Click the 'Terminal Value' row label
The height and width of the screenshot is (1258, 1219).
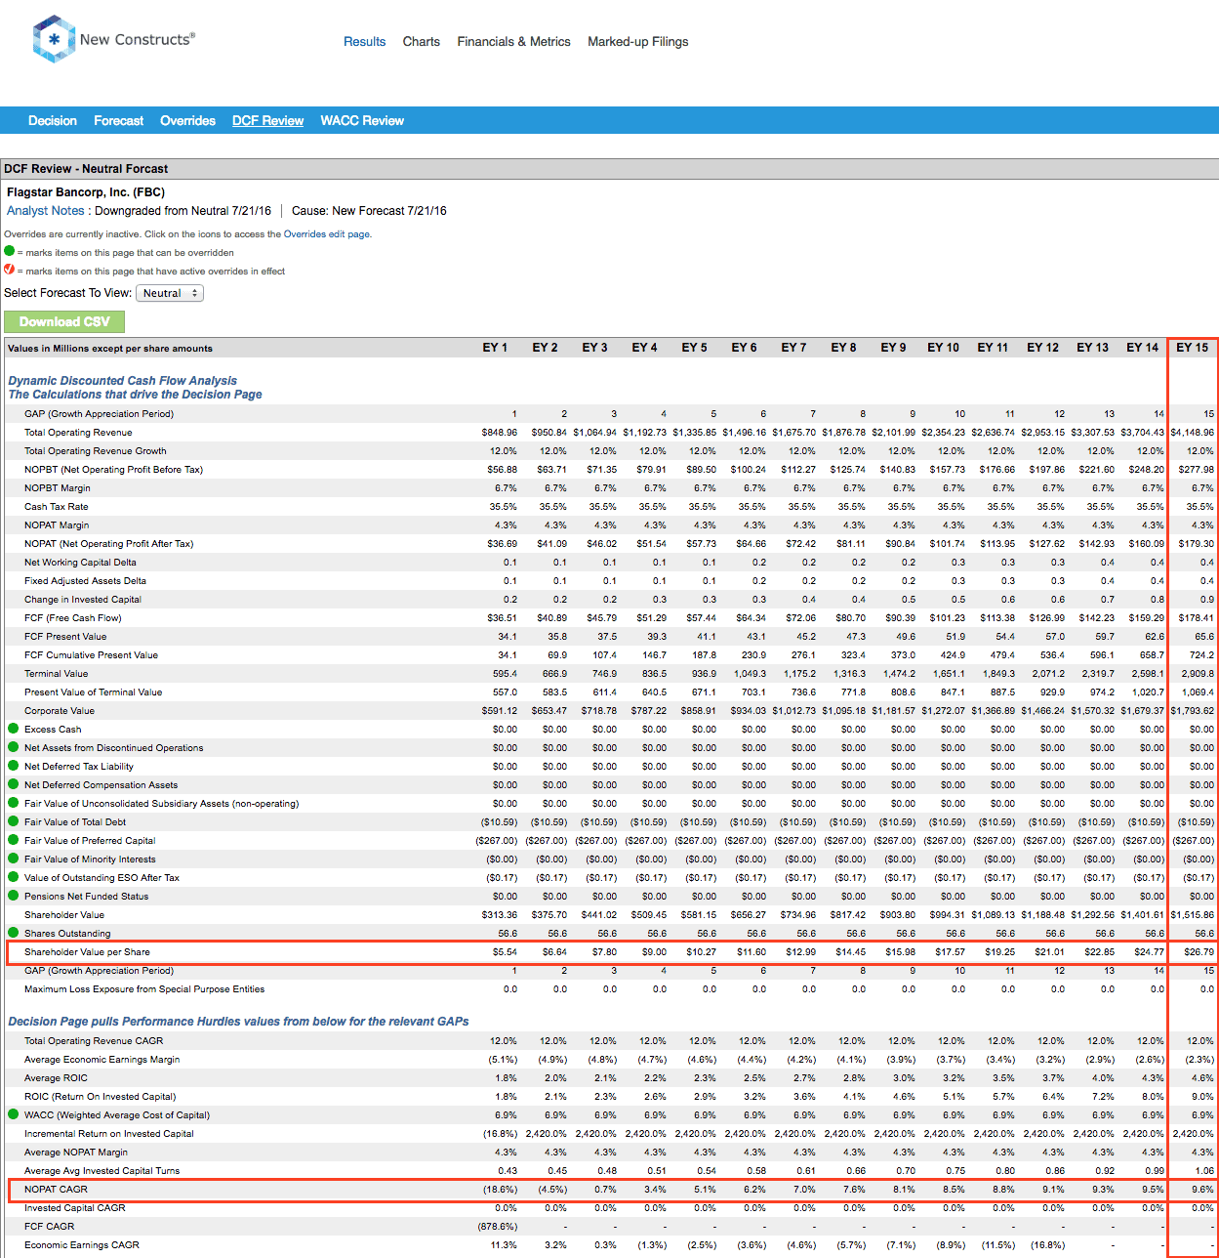(57, 674)
